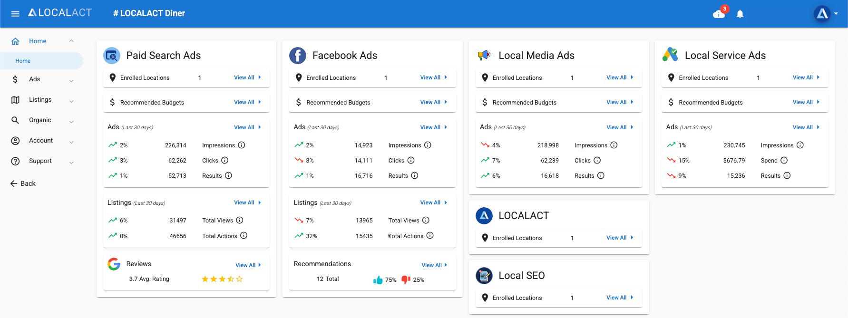Show info for Local Media Results

coord(601,175)
